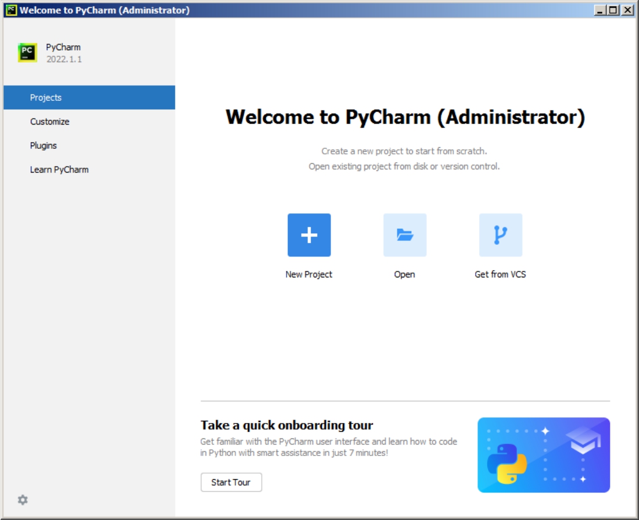639x520 pixels.
Task: Close the Welcome to PyCharm window
Action: pos(627,10)
